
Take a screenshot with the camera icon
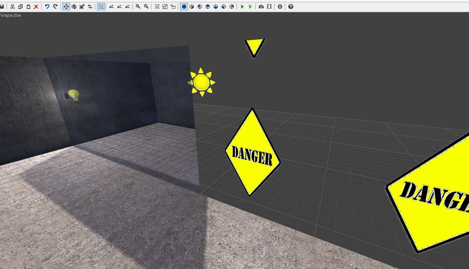(261, 7)
